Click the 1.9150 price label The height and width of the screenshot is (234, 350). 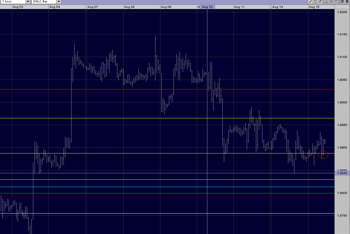(x=342, y=34)
